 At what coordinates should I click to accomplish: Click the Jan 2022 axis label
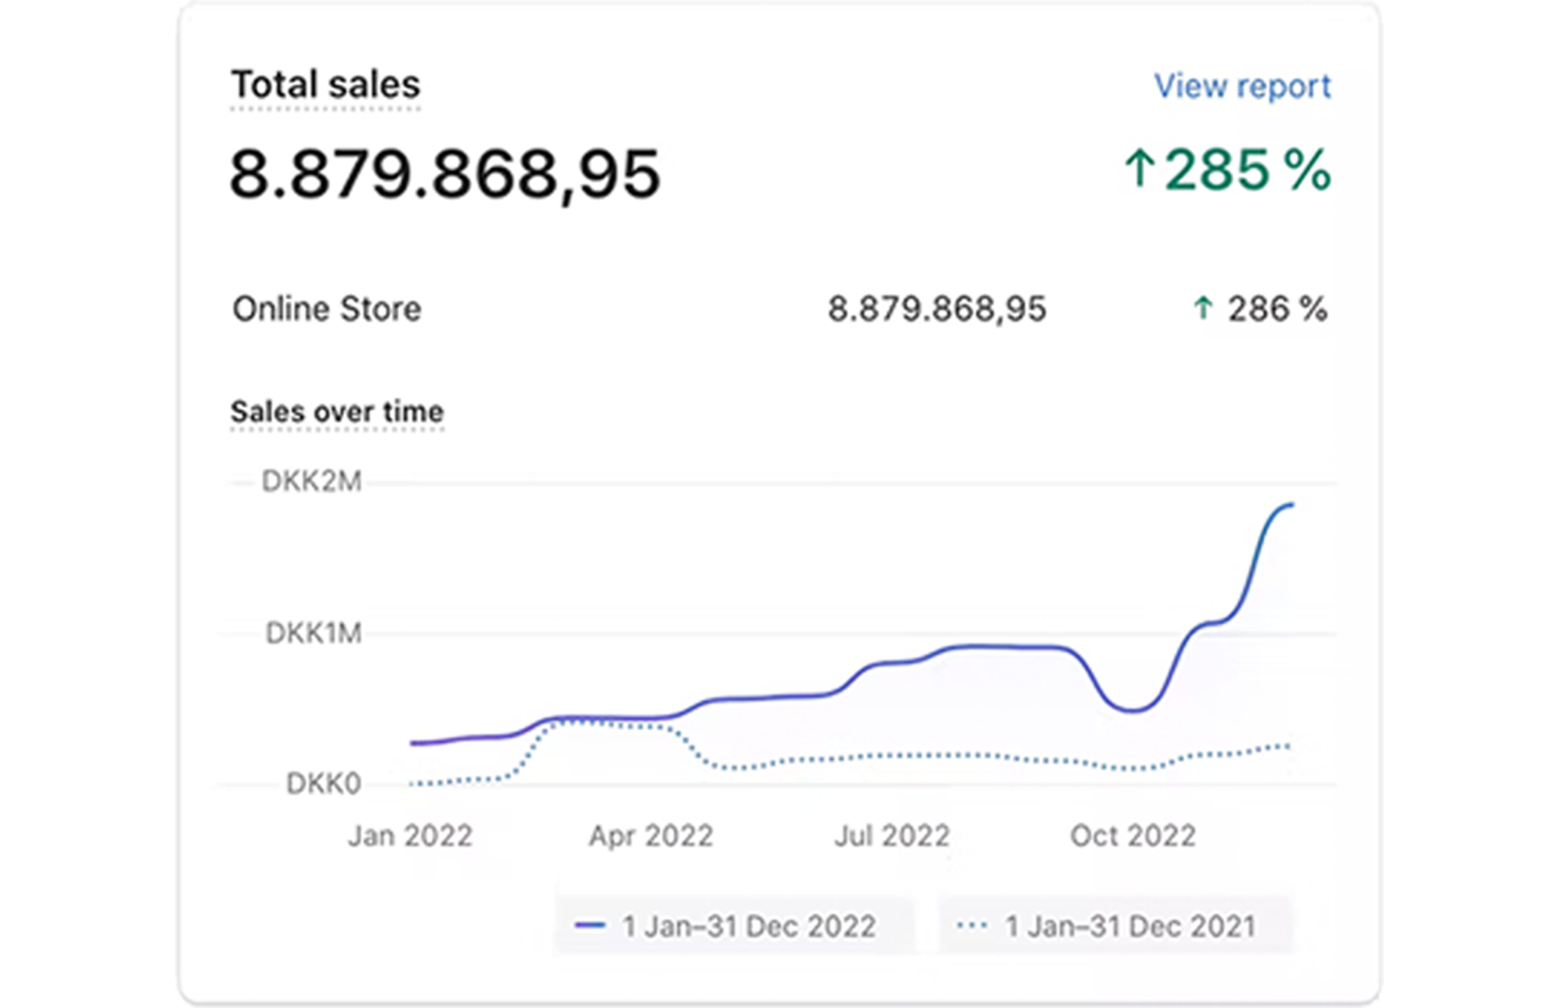coord(410,835)
